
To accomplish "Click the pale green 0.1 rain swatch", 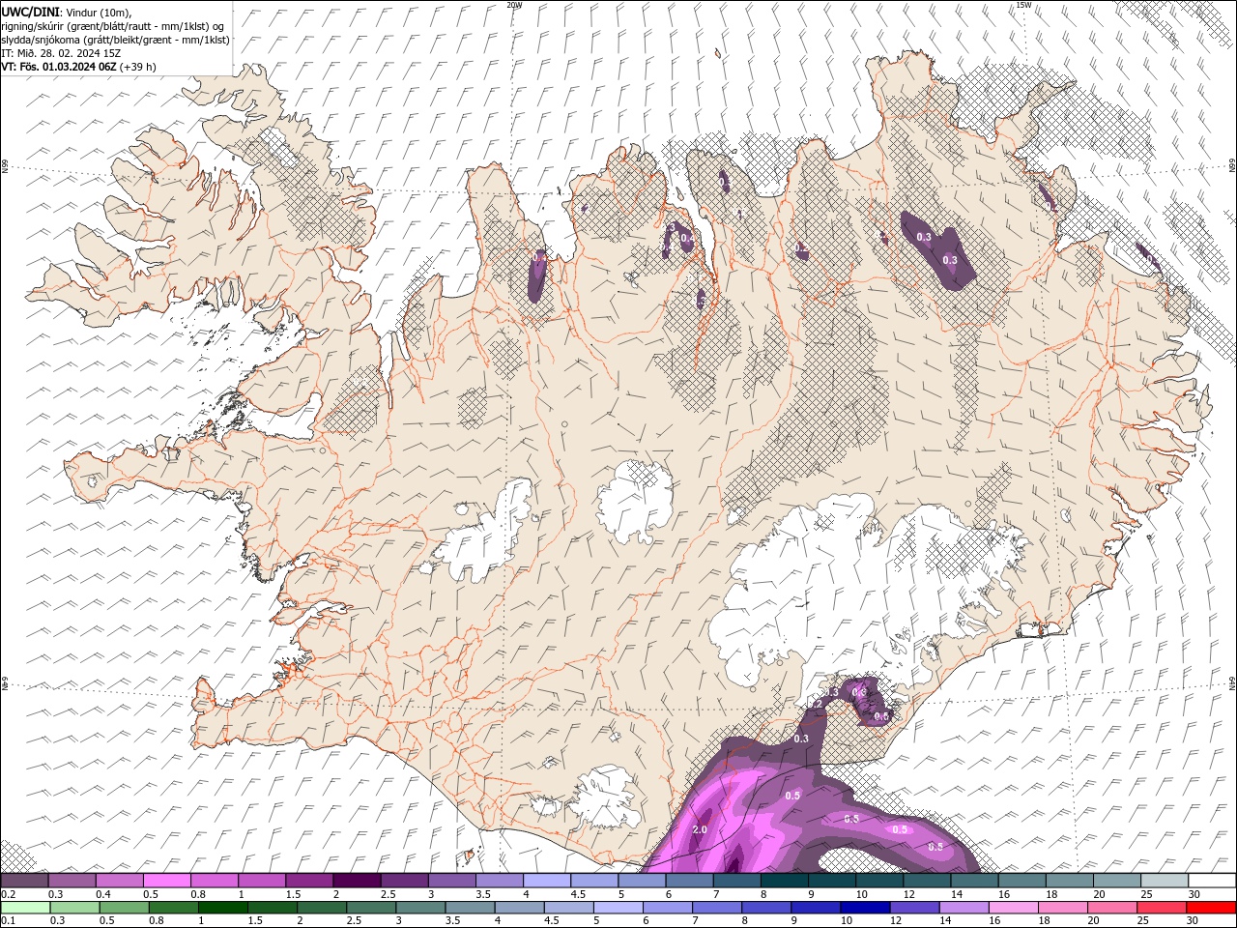I will click(x=25, y=908).
